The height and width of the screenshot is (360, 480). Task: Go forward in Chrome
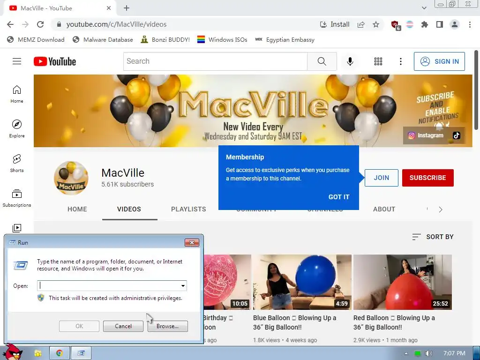[25, 24]
